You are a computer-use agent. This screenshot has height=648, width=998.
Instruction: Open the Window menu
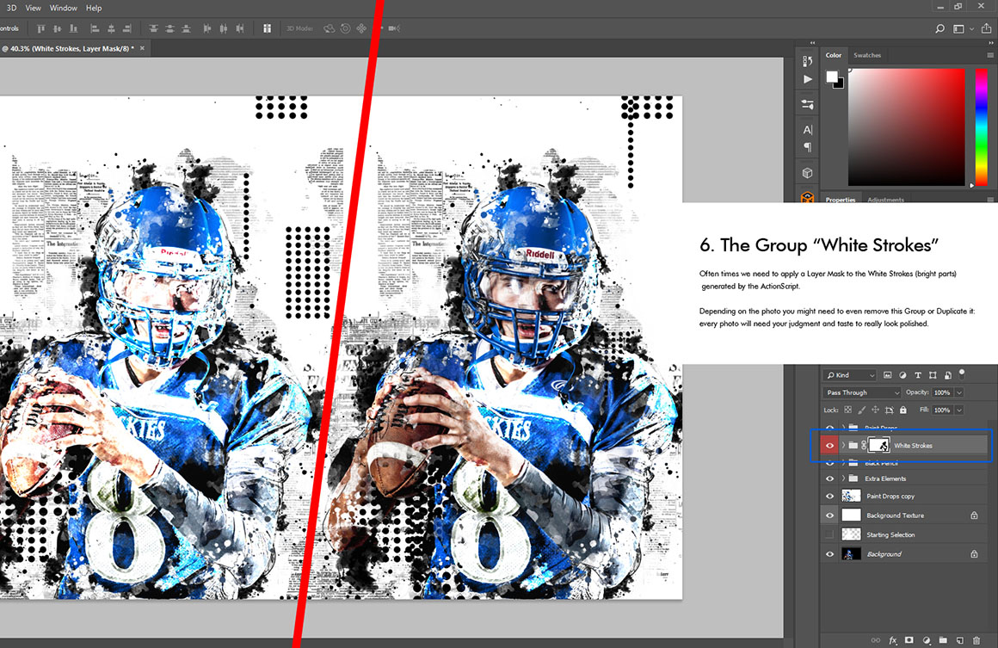63,8
